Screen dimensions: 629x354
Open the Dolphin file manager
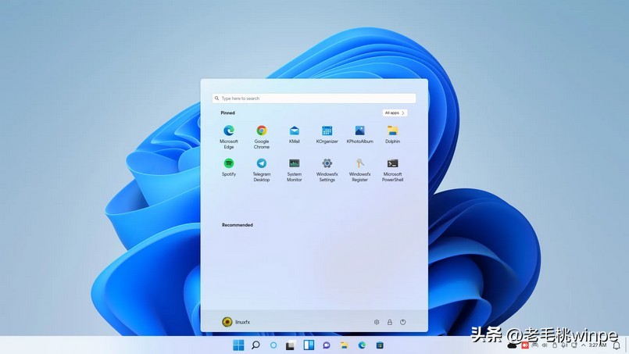(392, 131)
